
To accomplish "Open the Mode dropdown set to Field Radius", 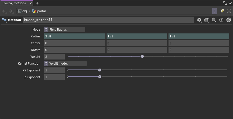I will point(65,29).
